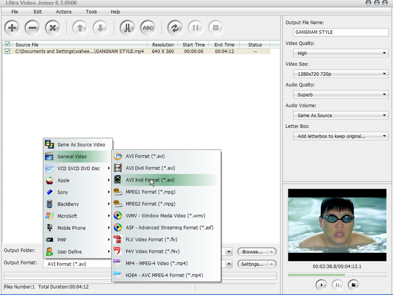Screen dimensions: 393x295
Task: Move selected file down with arrow icon
Action: click(100, 28)
